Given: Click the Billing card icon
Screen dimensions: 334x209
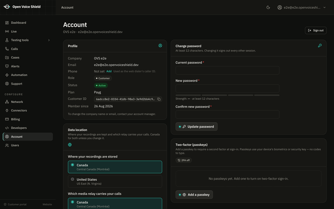Looking at the screenshot, I should tap(7, 119).
